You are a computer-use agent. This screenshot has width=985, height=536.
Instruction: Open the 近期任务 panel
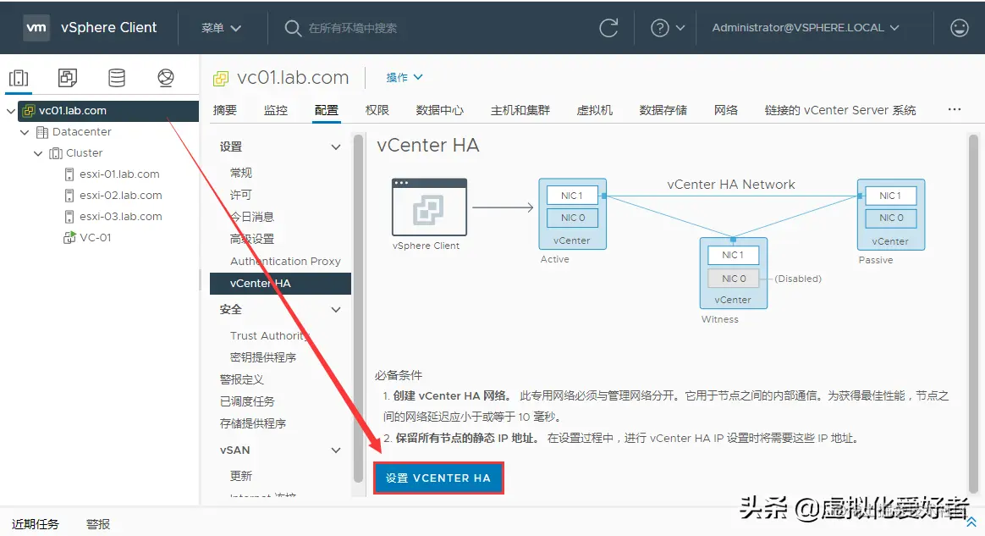35,523
